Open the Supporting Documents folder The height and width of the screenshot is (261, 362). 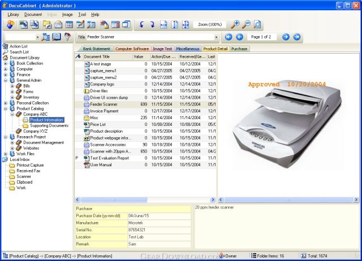tap(49, 125)
